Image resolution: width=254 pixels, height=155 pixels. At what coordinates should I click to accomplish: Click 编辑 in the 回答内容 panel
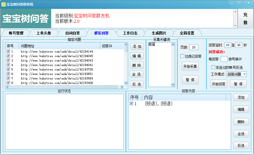(241, 109)
